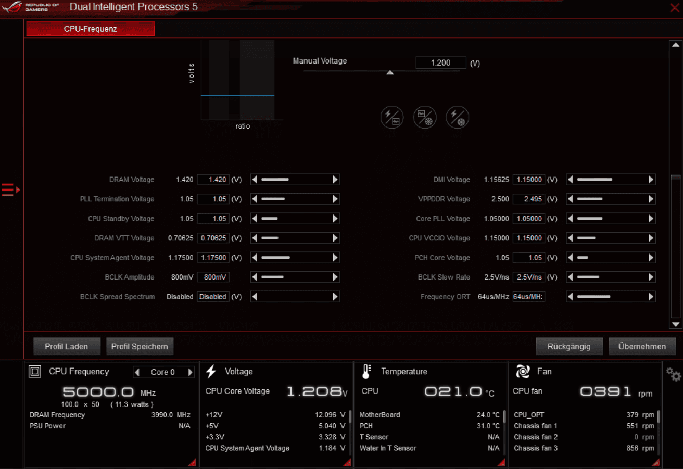Viewport: 683px width, 469px height.
Task: Select next core with right arrow
Action: tap(190, 372)
